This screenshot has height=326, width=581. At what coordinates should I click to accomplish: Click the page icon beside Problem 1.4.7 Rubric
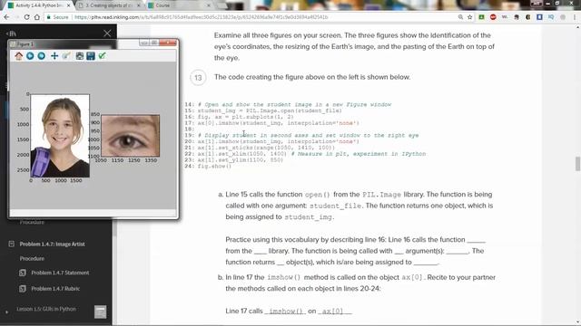(x=23, y=289)
